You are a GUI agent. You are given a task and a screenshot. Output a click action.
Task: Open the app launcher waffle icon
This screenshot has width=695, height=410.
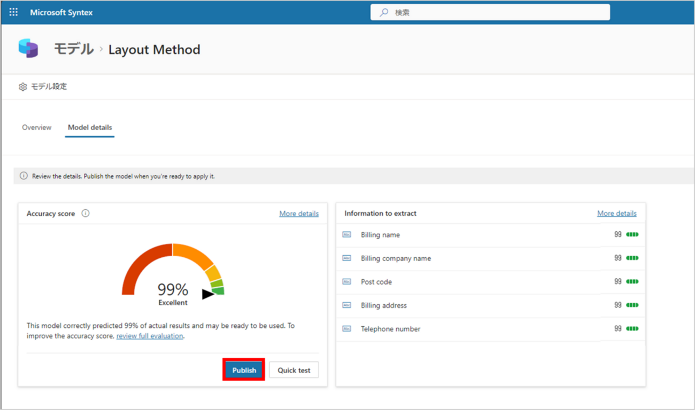click(x=13, y=12)
